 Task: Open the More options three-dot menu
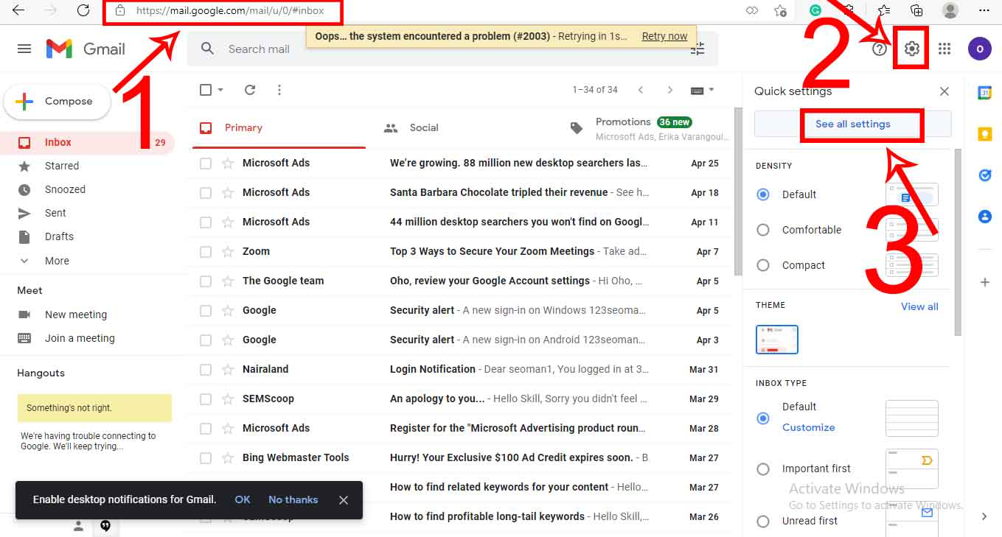point(279,90)
